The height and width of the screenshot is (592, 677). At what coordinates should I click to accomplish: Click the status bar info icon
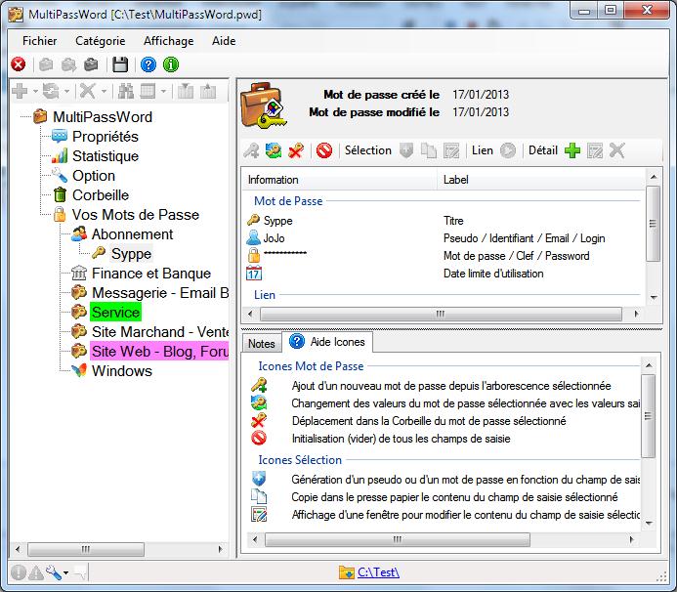[x=19, y=572]
